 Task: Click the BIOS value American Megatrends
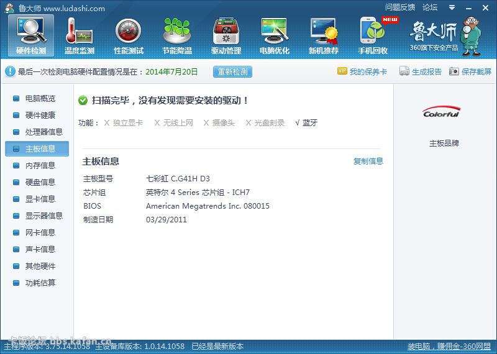coord(207,206)
